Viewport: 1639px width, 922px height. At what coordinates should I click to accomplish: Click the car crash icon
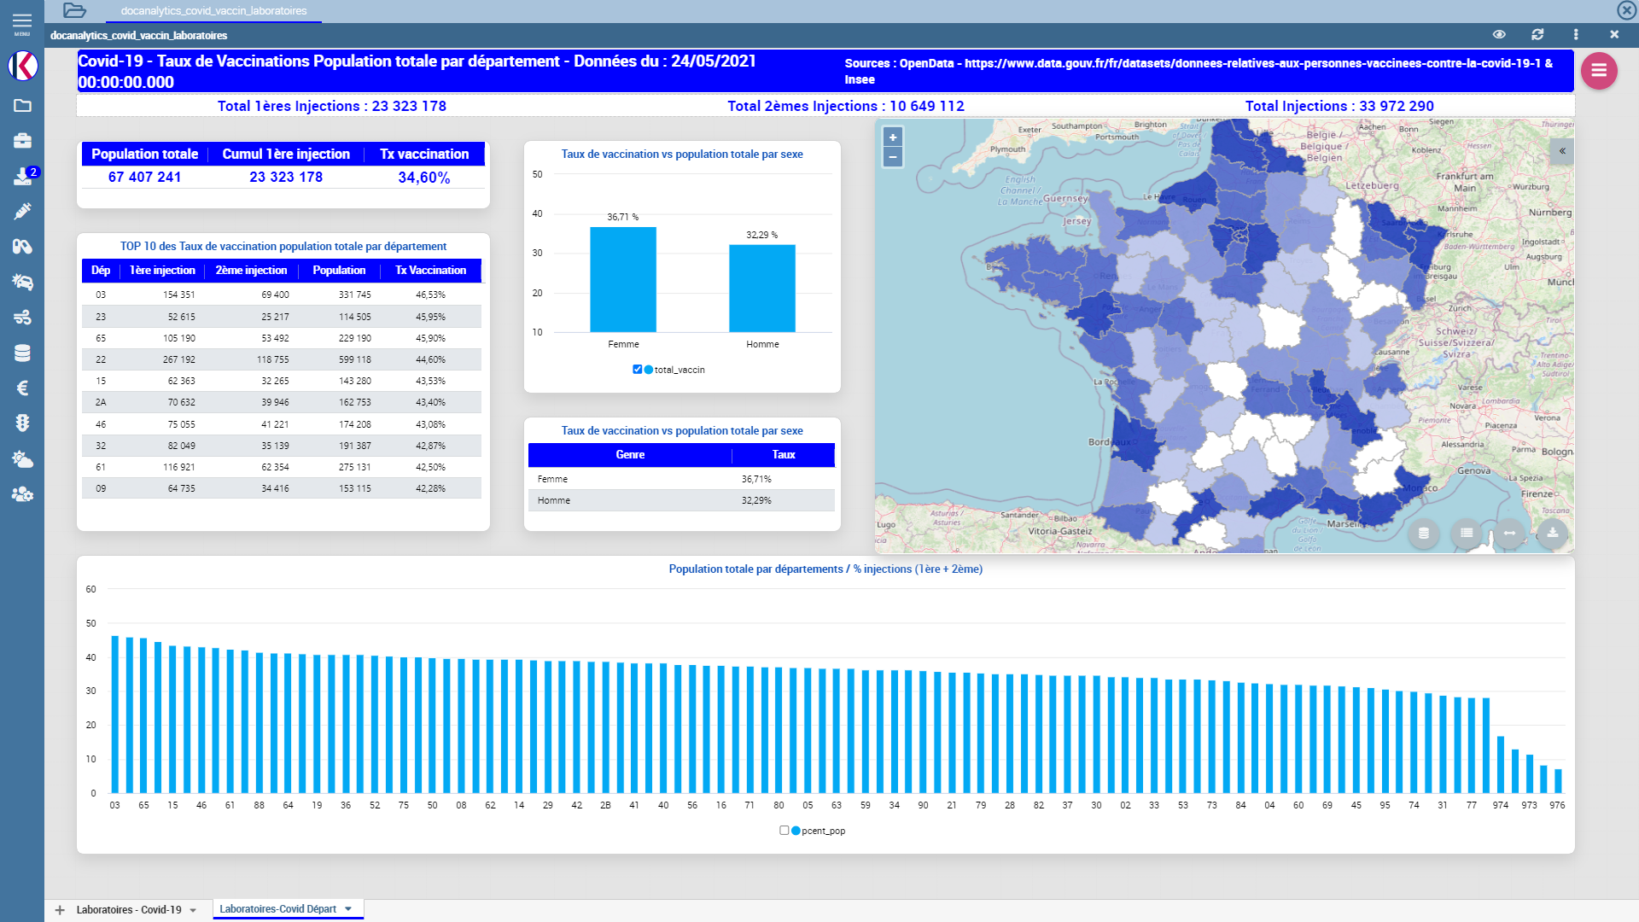(x=23, y=282)
